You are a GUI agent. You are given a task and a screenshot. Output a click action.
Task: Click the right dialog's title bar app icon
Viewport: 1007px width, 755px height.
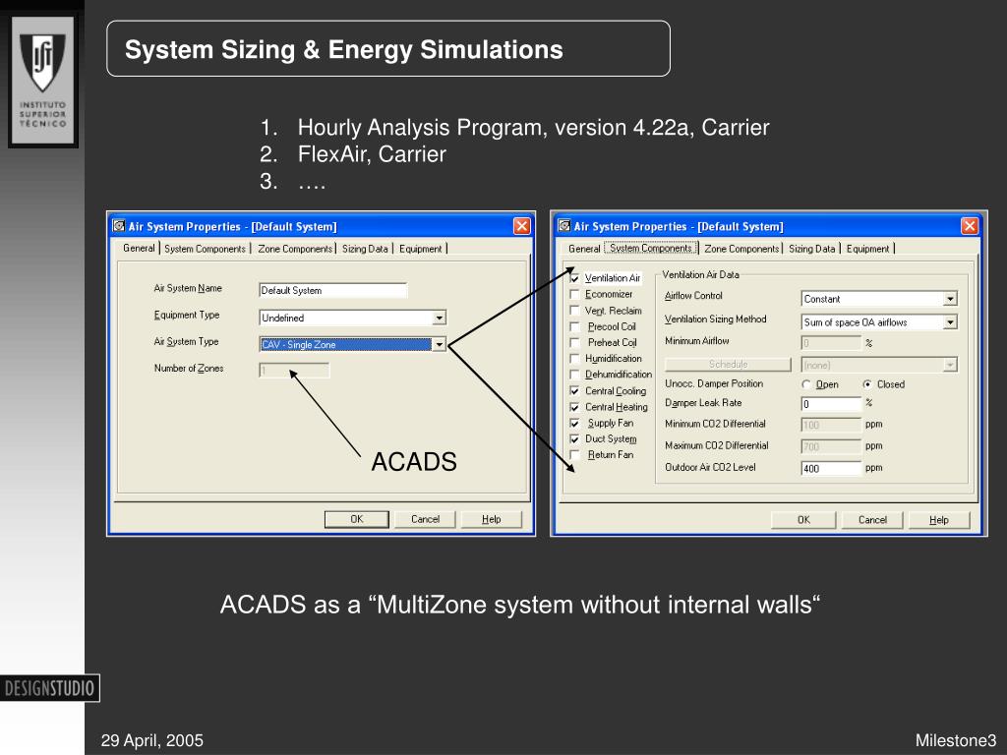coord(564,225)
